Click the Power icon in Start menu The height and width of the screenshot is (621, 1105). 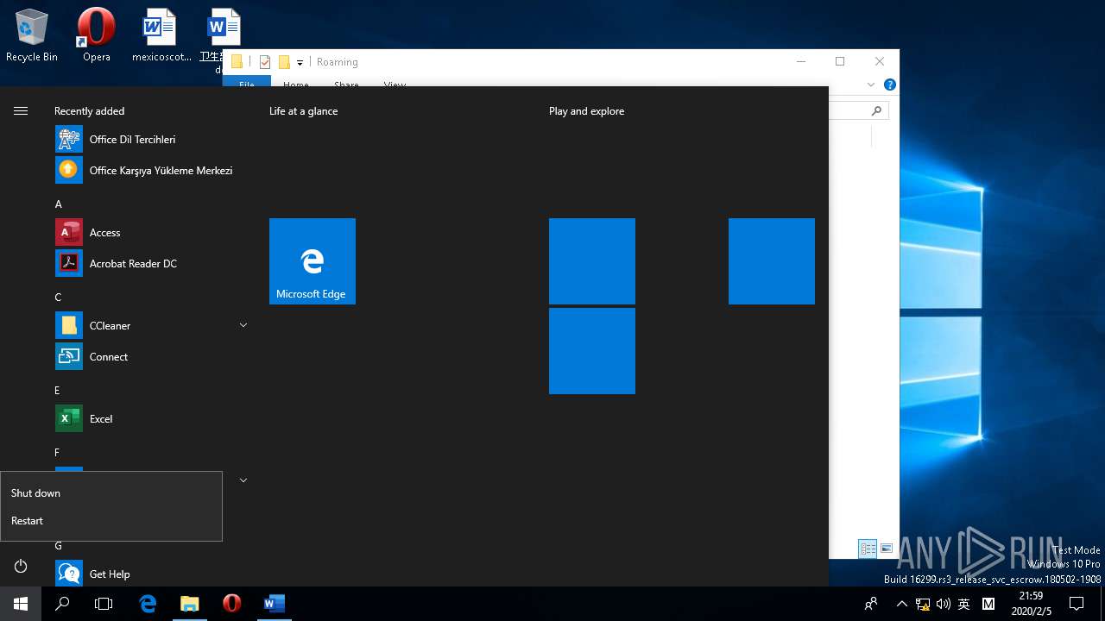[x=21, y=566]
